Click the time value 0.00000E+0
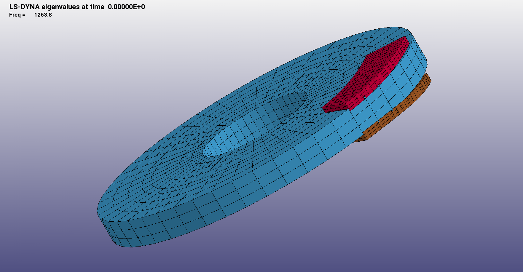 (x=126, y=7)
